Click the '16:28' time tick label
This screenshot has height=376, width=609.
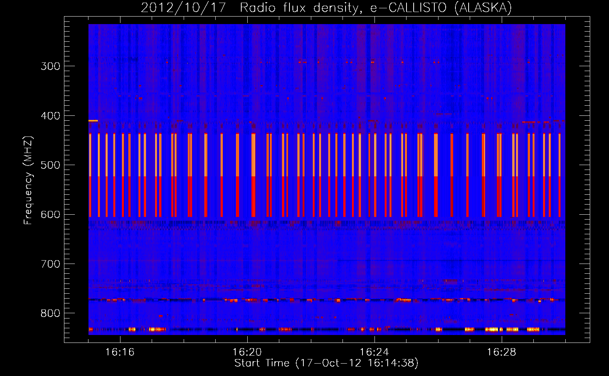[x=501, y=352]
